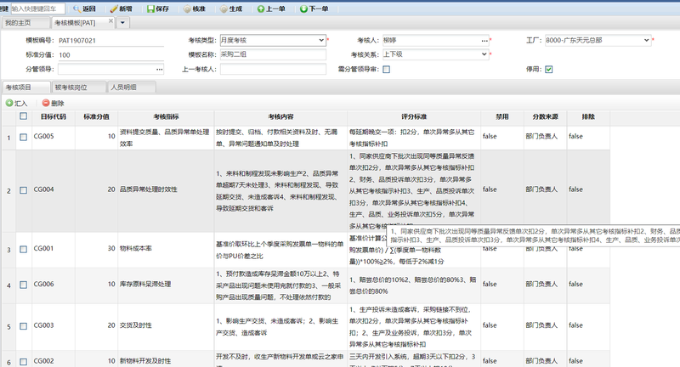This screenshot has height=367, width=680.
Task: Click the 评分标准 column header
Action: pyautogui.click(x=414, y=116)
